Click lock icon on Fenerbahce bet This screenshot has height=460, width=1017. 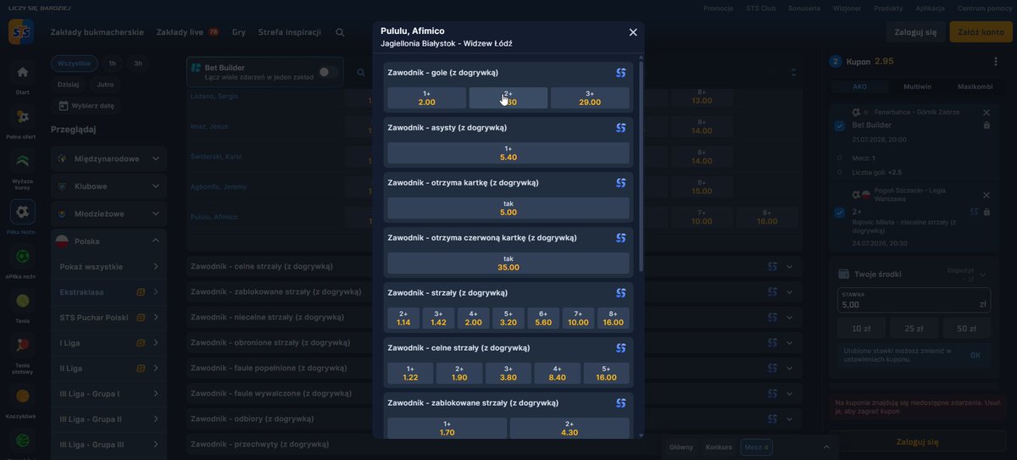[x=986, y=125]
